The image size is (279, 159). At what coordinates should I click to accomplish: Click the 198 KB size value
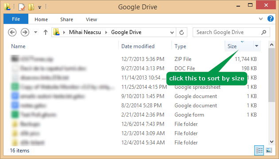pyautogui.click(x=249, y=68)
